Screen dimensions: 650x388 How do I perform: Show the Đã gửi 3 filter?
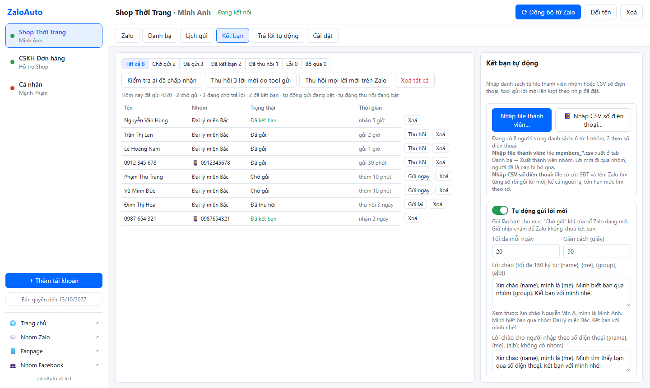pos(193,64)
